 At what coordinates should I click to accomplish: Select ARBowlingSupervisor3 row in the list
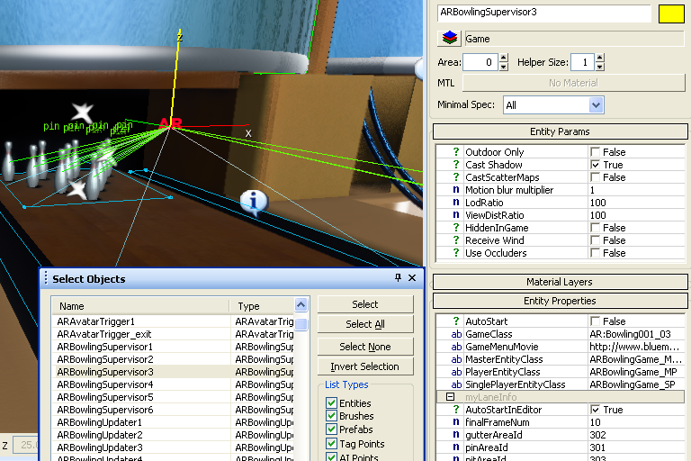pyautogui.click(x=173, y=372)
